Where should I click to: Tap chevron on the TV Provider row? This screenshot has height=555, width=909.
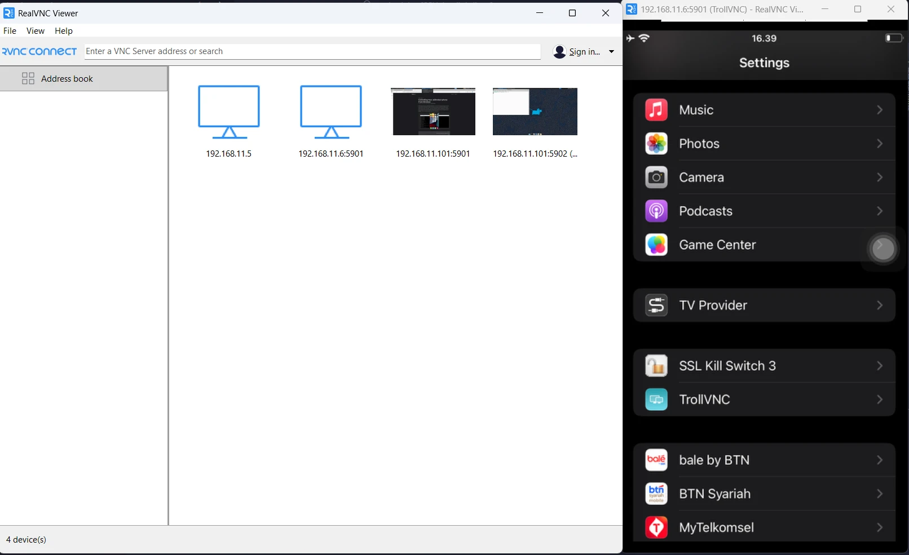click(880, 305)
